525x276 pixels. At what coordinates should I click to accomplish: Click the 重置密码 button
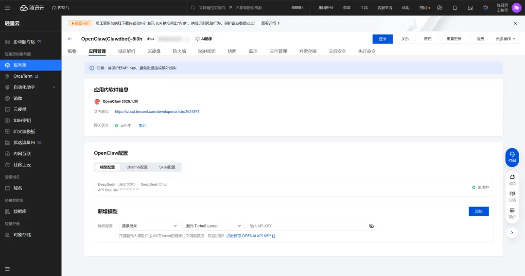454,39
